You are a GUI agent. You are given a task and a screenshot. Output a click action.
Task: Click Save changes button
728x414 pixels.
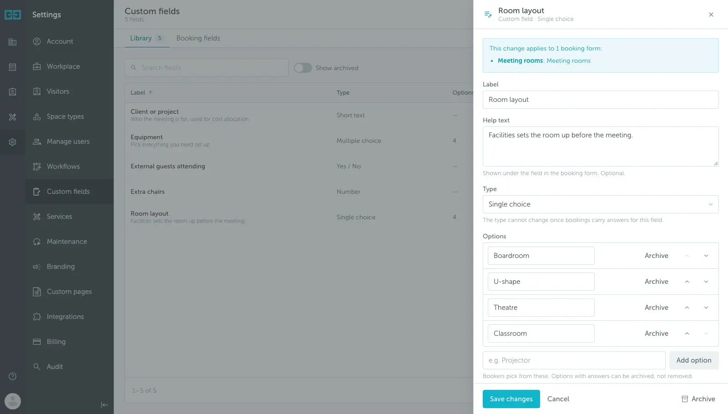(x=511, y=399)
